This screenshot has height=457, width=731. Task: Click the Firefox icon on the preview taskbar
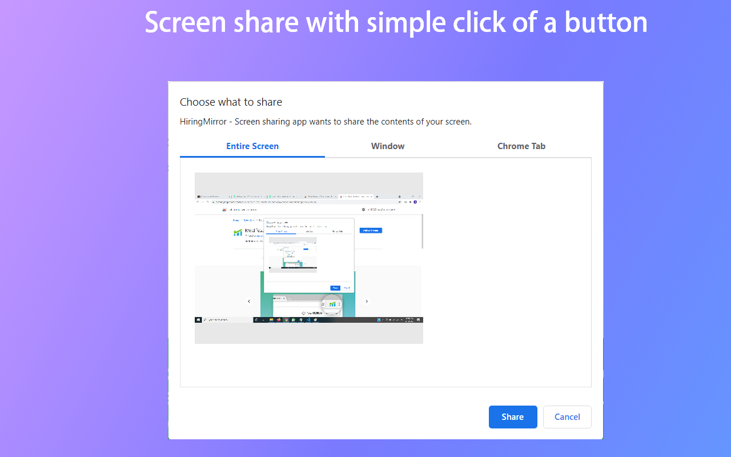coord(278,320)
